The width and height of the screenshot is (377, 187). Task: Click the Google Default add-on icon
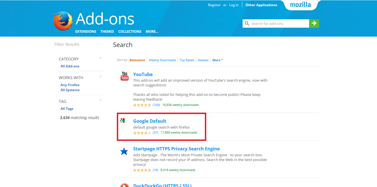pos(122,121)
